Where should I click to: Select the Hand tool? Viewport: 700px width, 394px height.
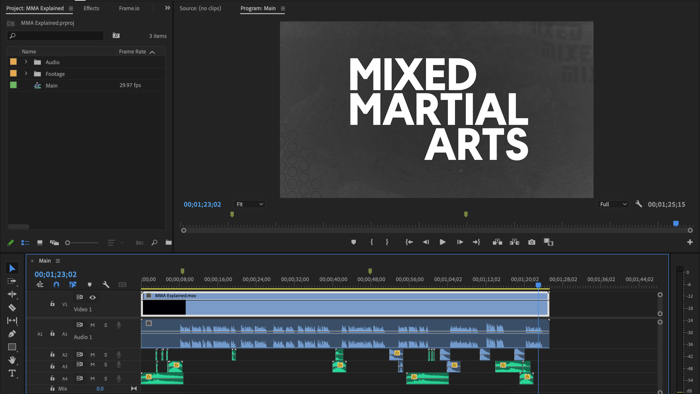(x=12, y=360)
